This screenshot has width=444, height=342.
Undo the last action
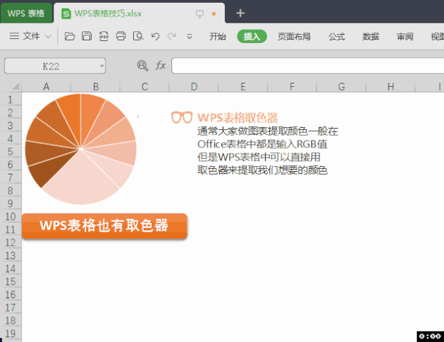click(x=155, y=36)
